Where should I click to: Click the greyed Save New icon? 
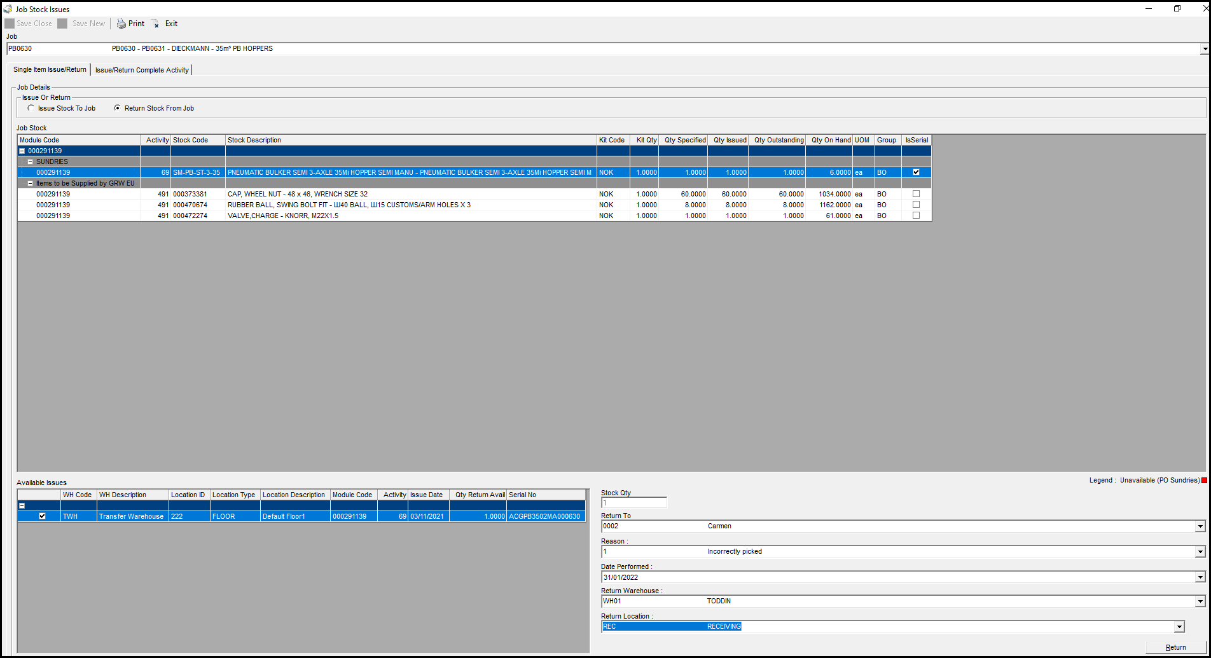coord(62,24)
